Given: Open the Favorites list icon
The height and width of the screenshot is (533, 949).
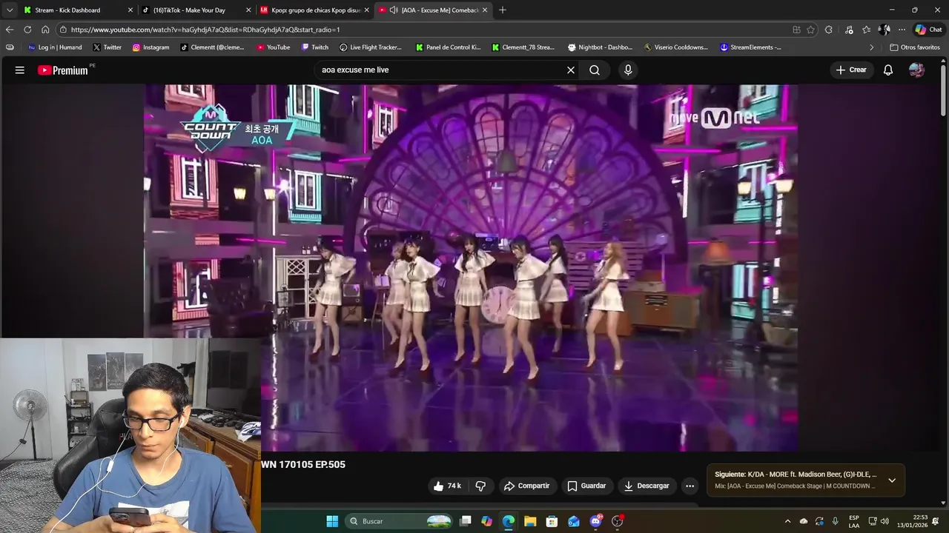Looking at the screenshot, I should pyautogui.click(x=866, y=30).
